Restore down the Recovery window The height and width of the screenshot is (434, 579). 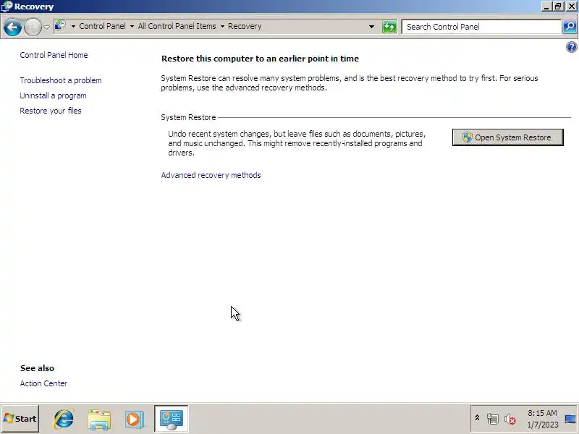pyautogui.click(x=558, y=7)
